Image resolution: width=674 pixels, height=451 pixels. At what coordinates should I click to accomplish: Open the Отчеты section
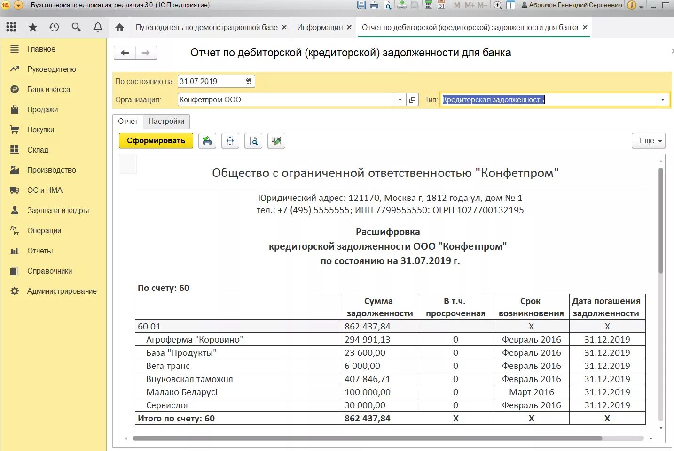(40, 251)
